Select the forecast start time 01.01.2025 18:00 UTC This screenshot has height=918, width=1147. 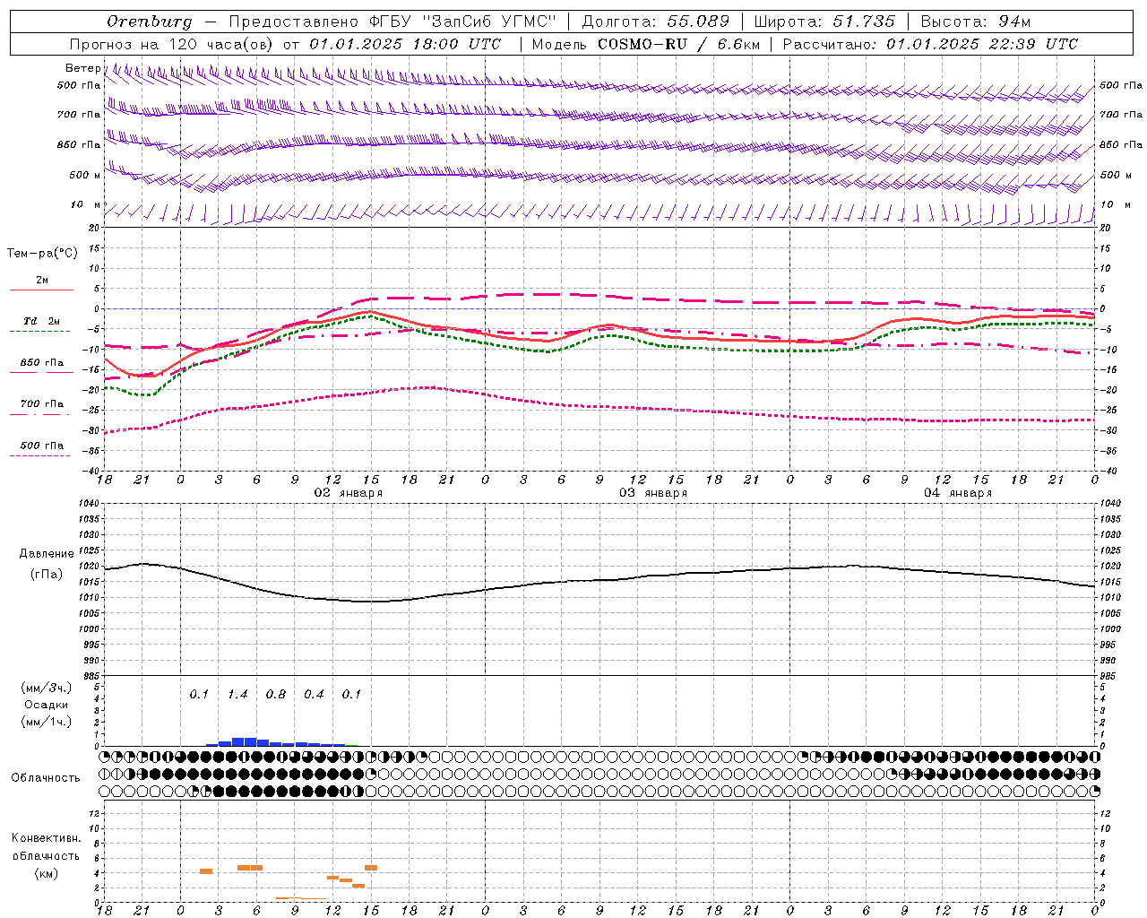405,44
